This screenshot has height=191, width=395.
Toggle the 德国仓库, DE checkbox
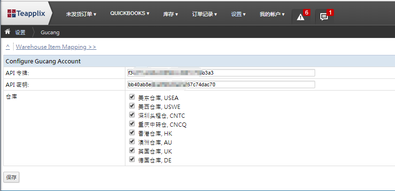click(132, 159)
